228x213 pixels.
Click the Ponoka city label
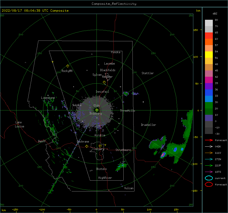[x=116, y=52]
